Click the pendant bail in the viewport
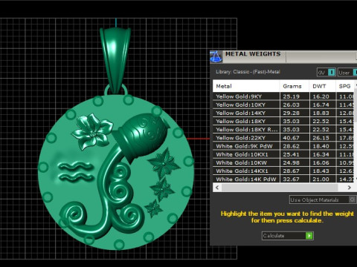 [x=115, y=60]
